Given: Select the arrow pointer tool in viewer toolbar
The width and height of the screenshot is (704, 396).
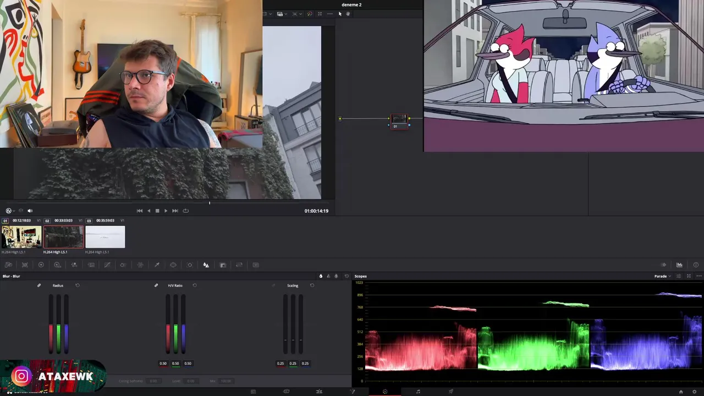Looking at the screenshot, I should (x=340, y=14).
